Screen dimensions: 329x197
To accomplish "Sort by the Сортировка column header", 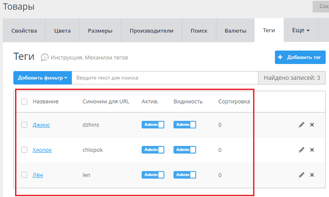I will click(234, 102).
